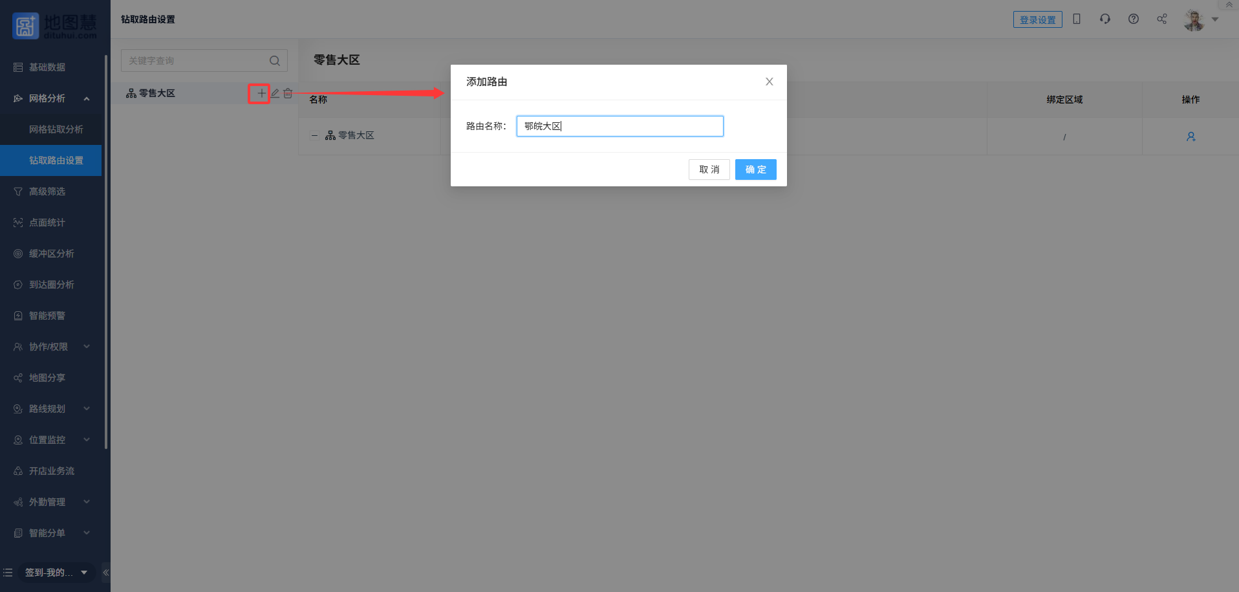
Task: Close the 添加路由 dialog
Action: pyautogui.click(x=769, y=82)
